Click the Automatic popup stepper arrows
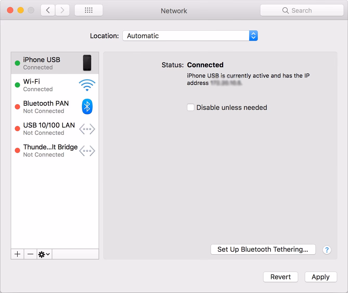Screen dimensions: 348x293 point(253,36)
